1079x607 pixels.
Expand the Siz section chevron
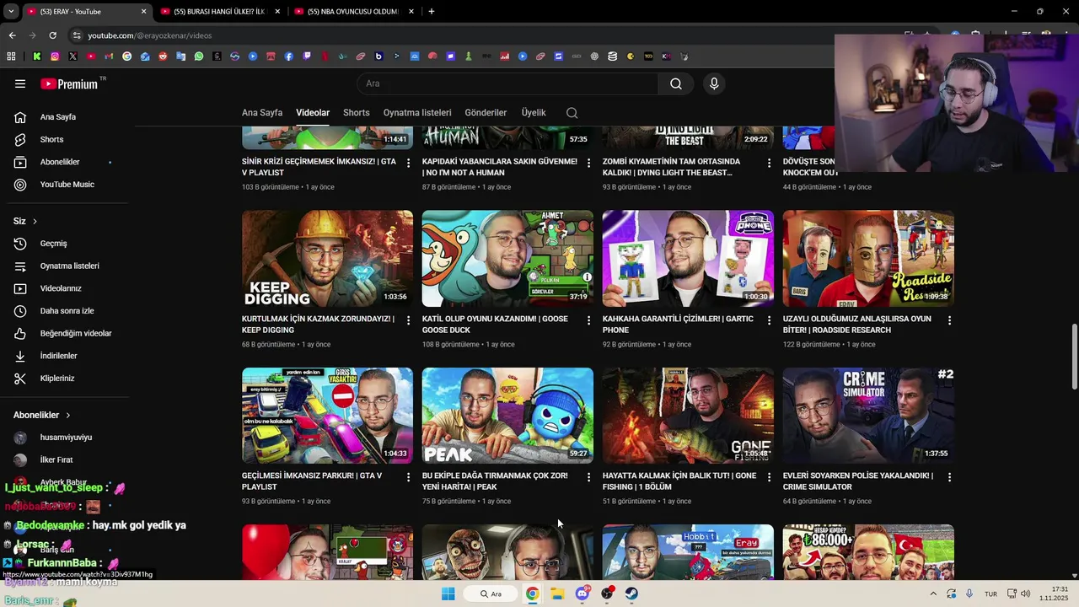[x=35, y=222]
